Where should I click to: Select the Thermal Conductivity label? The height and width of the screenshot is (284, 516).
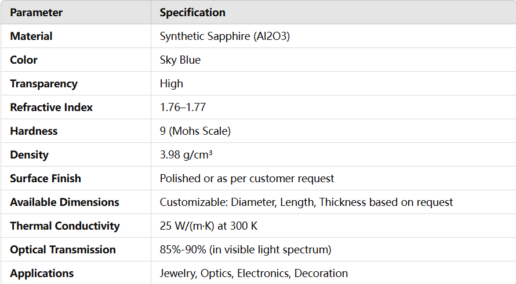click(x=65, y=226)
